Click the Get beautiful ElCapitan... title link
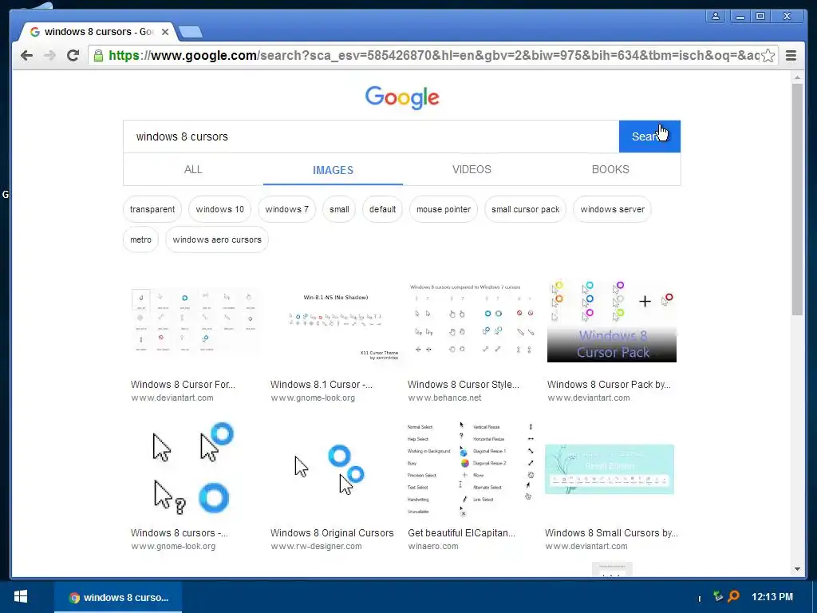 [461, 532]
